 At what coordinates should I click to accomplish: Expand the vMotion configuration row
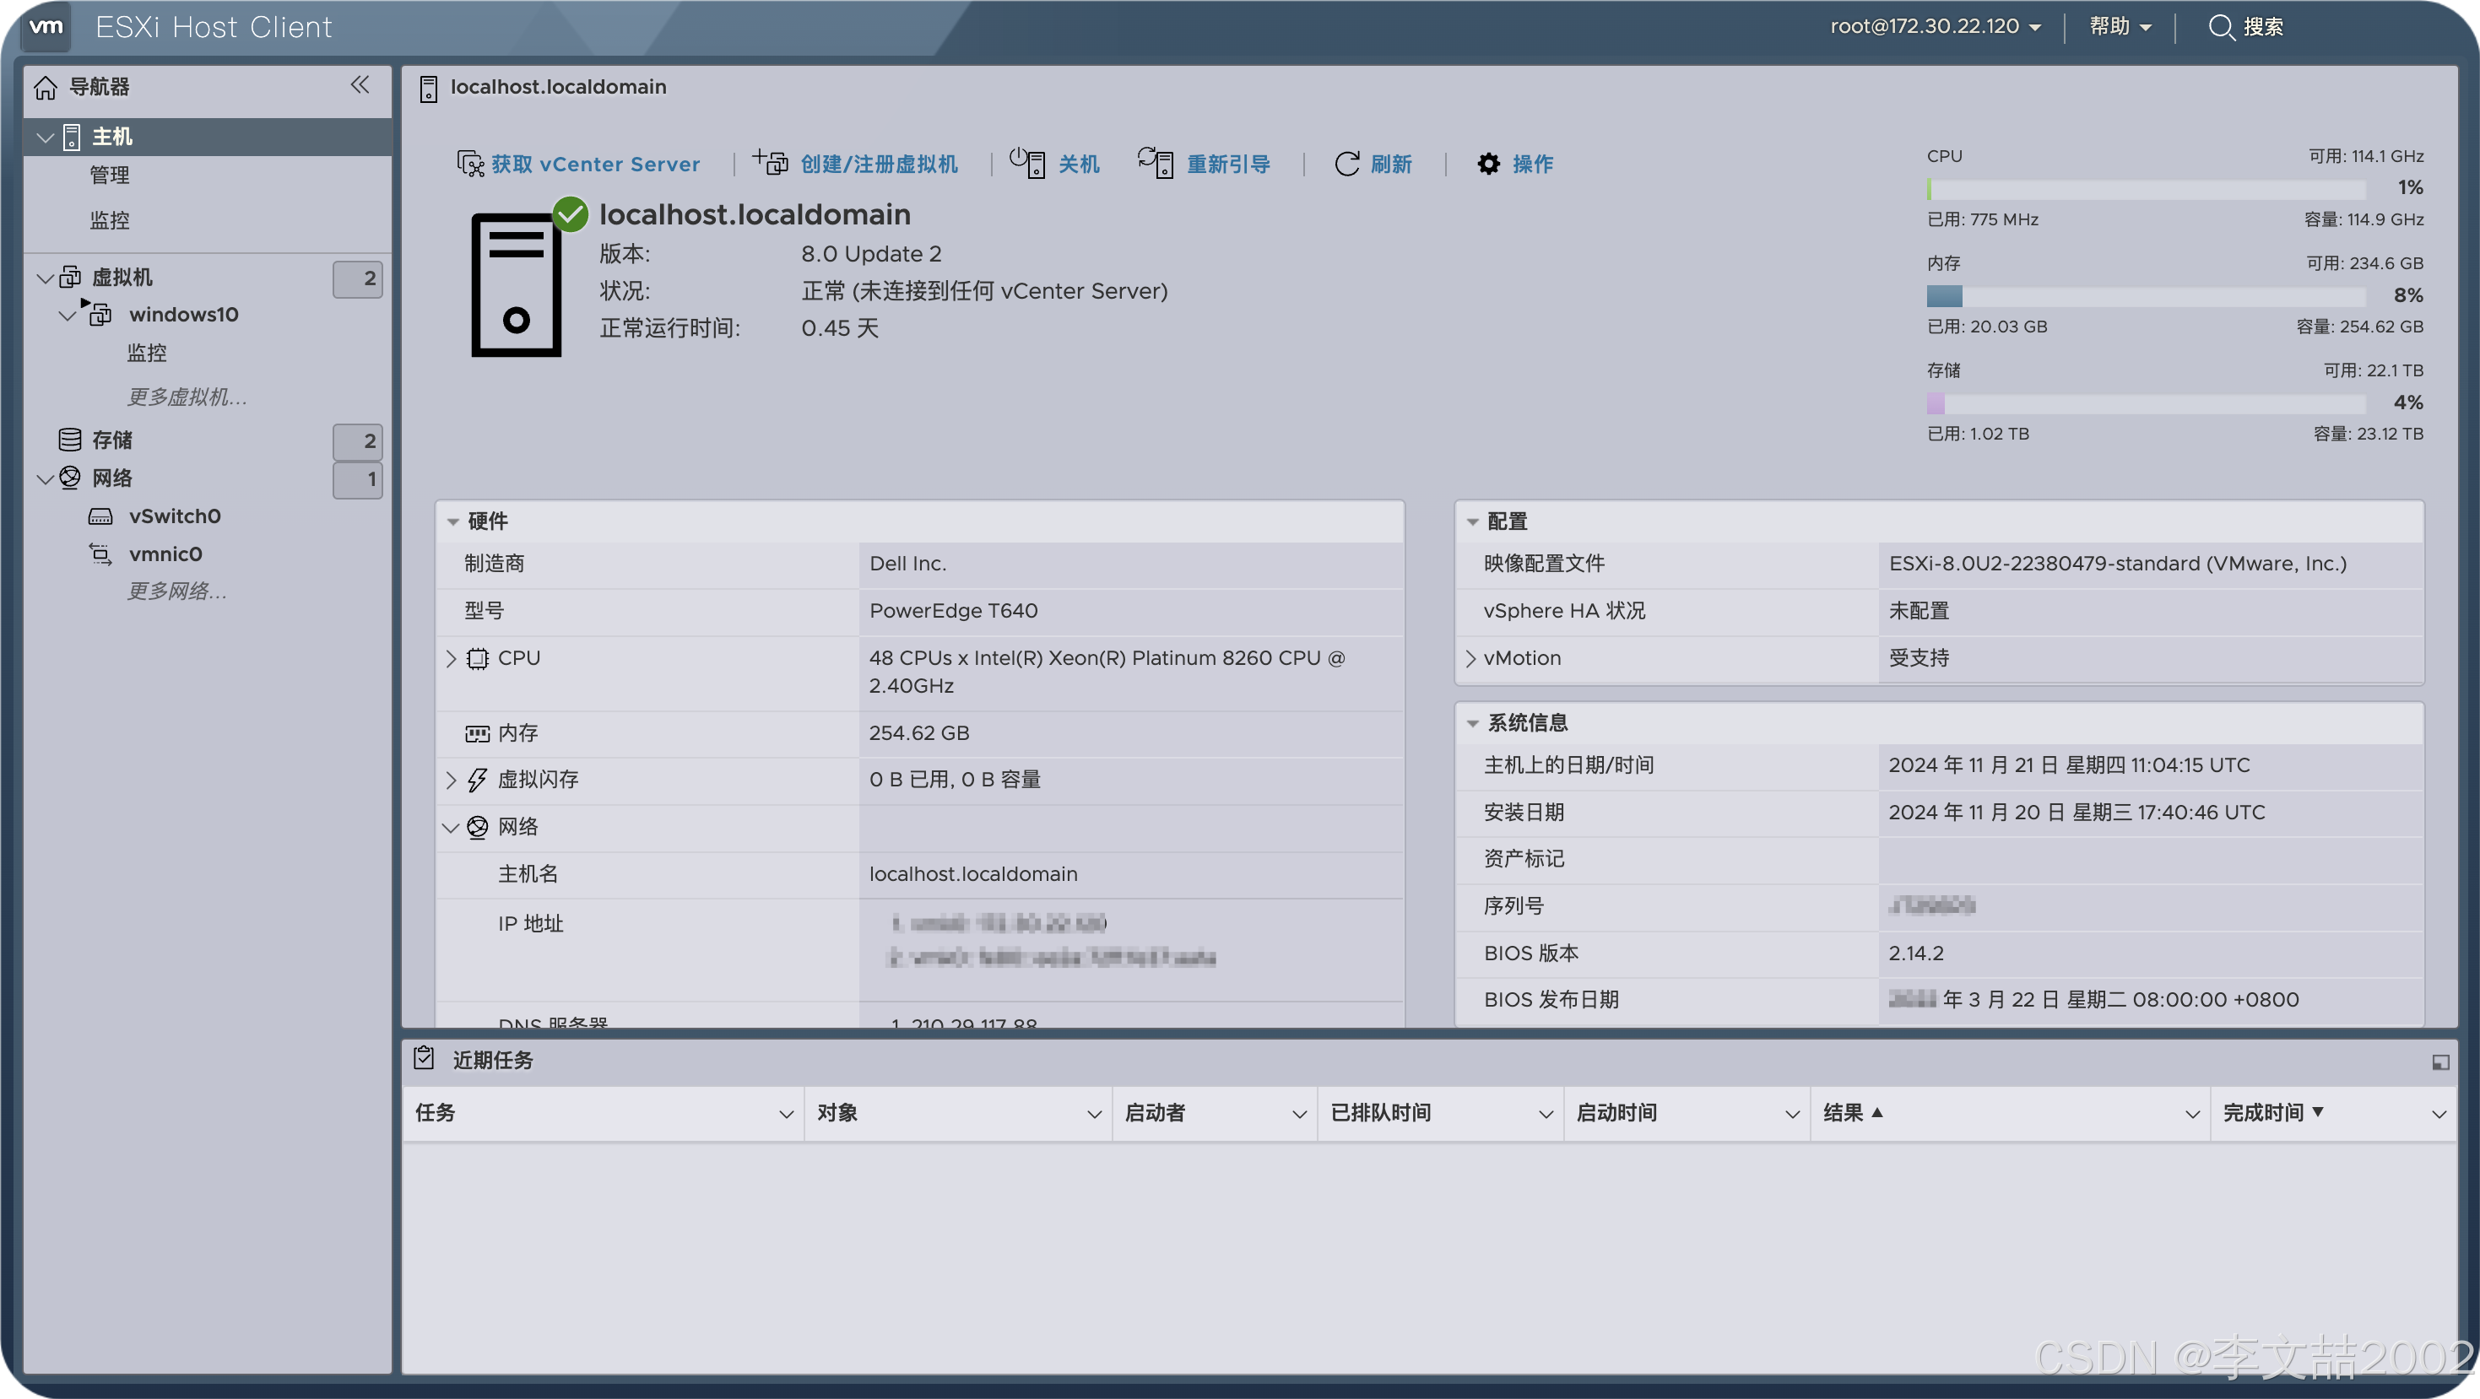(x=1471, y=659)
